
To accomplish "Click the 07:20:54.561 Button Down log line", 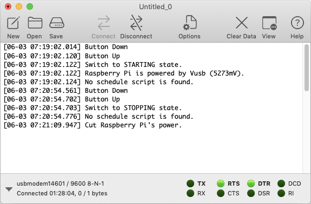I will 65,91.
